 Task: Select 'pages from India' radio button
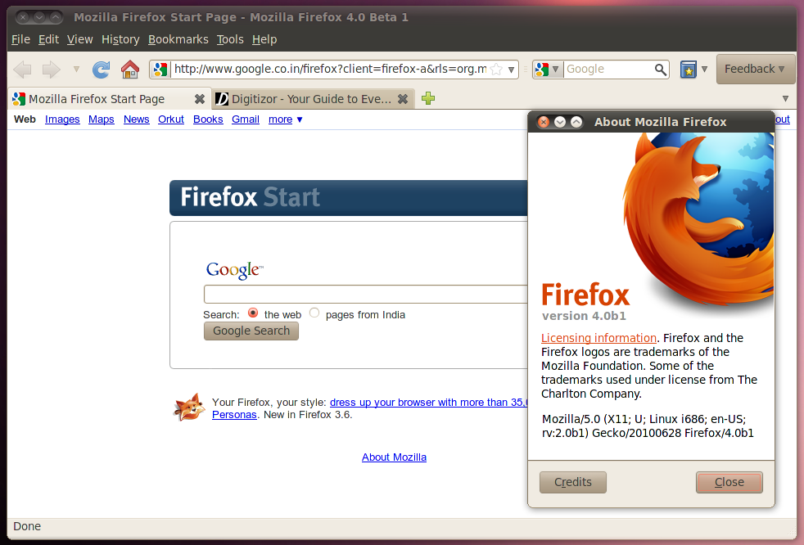(x=314, y=313)
